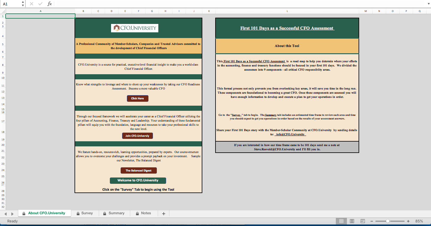Click the CFO.University logo image

[135, 28]
